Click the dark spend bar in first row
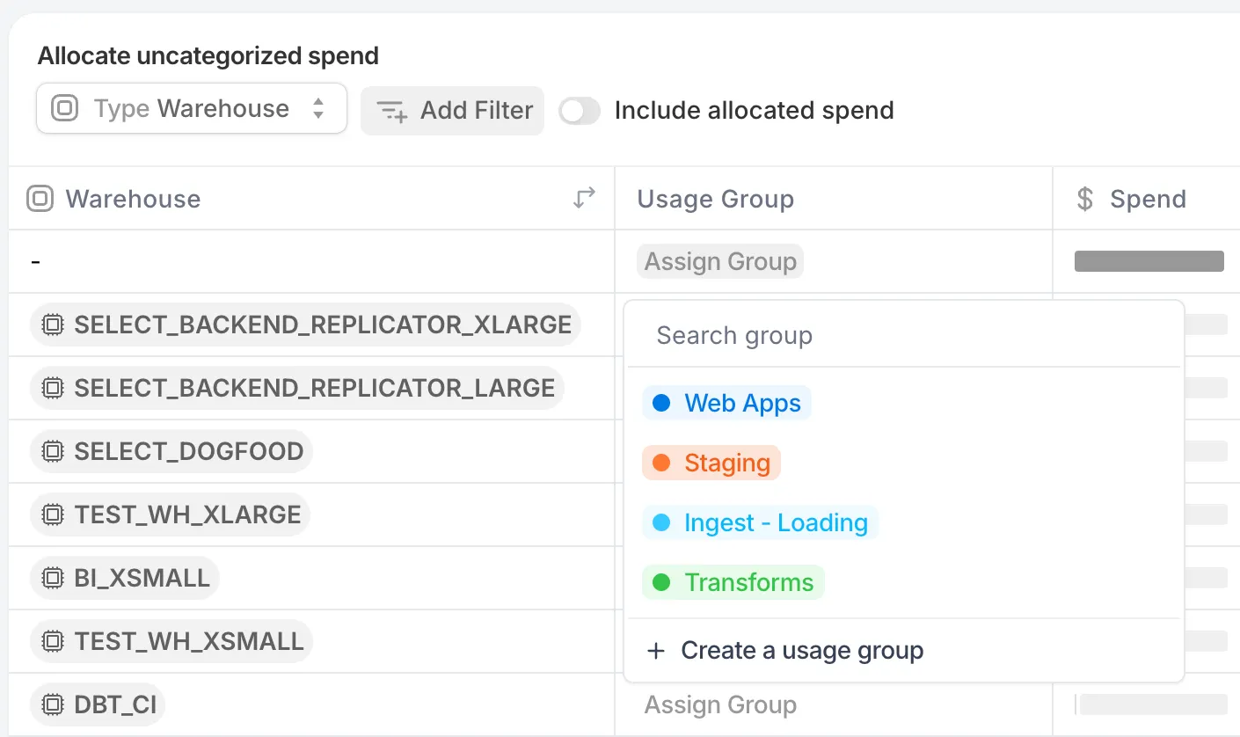The image size is (1240, 737). 1149,261
